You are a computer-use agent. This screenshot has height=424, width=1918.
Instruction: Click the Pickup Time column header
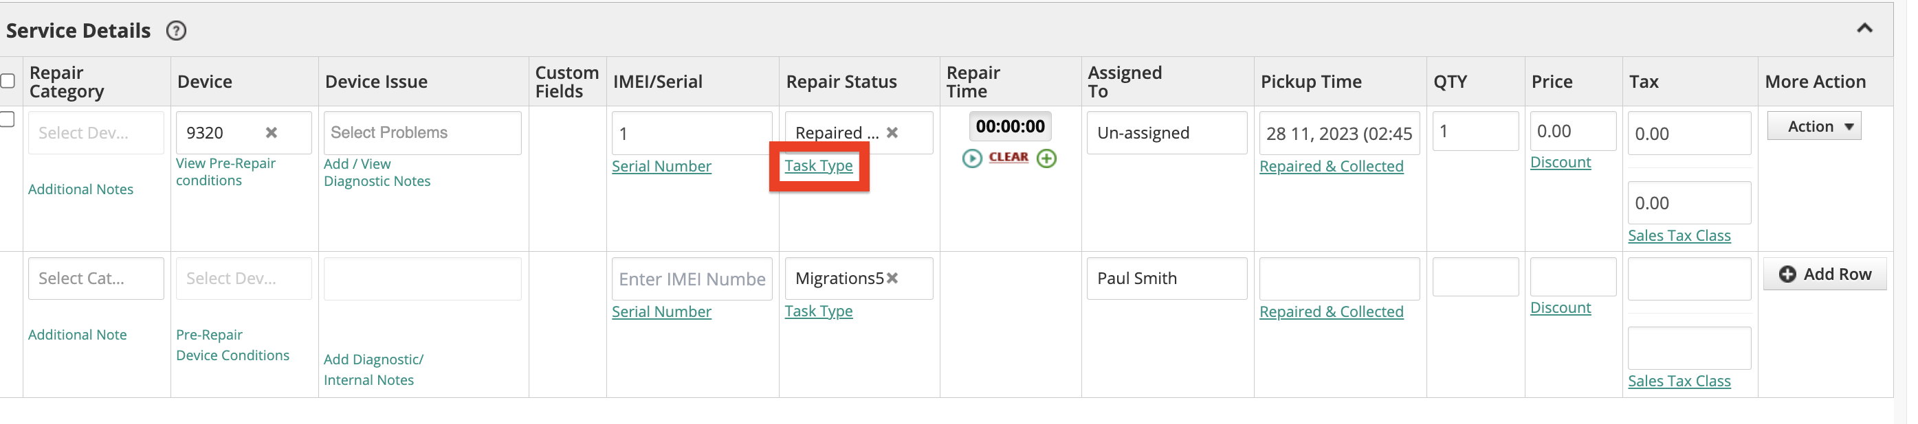(1310, 82)
